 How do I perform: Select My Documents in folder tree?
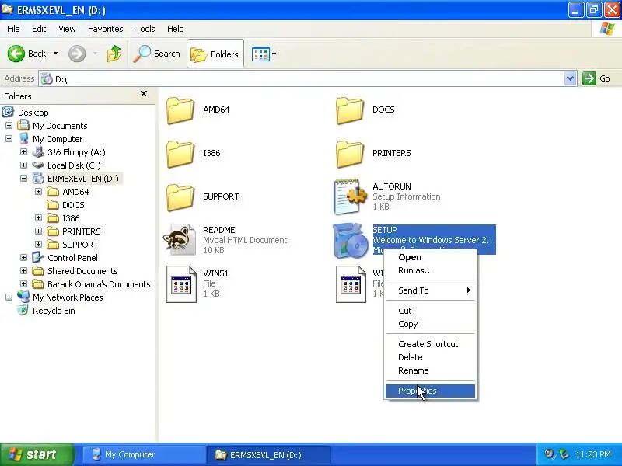pyautogui.click(x=60, y=126)
